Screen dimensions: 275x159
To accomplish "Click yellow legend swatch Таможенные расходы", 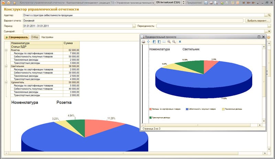I will coord(223,109).
